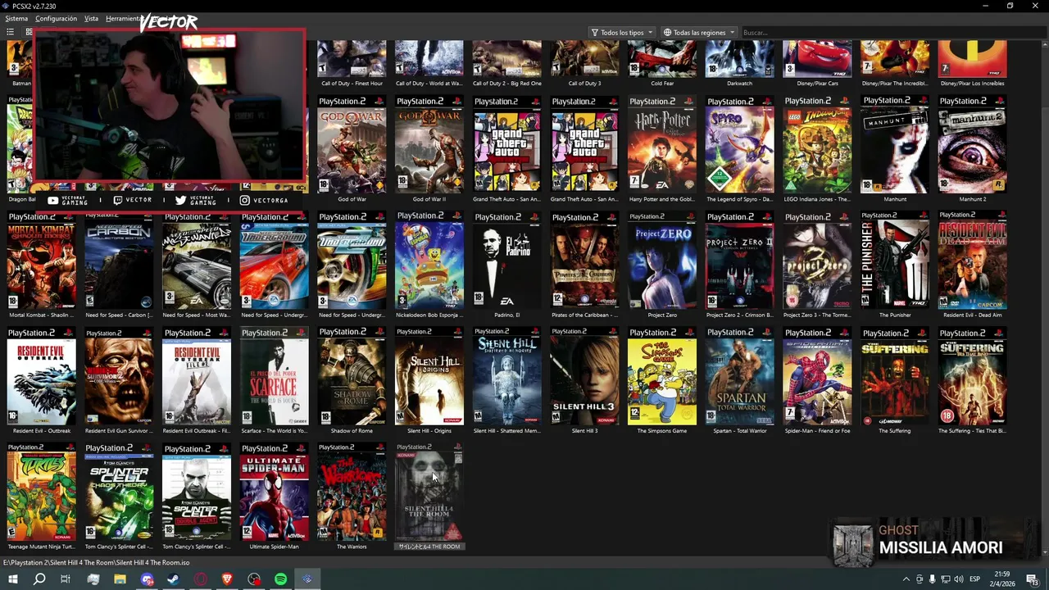Select the Manhunt 2 game cover
Screen dimensions: 1049x590
(x=972, y=145)
